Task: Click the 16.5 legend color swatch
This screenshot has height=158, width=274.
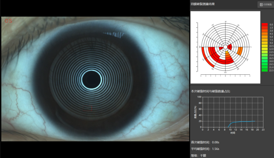Action: [x=265, y=58]
